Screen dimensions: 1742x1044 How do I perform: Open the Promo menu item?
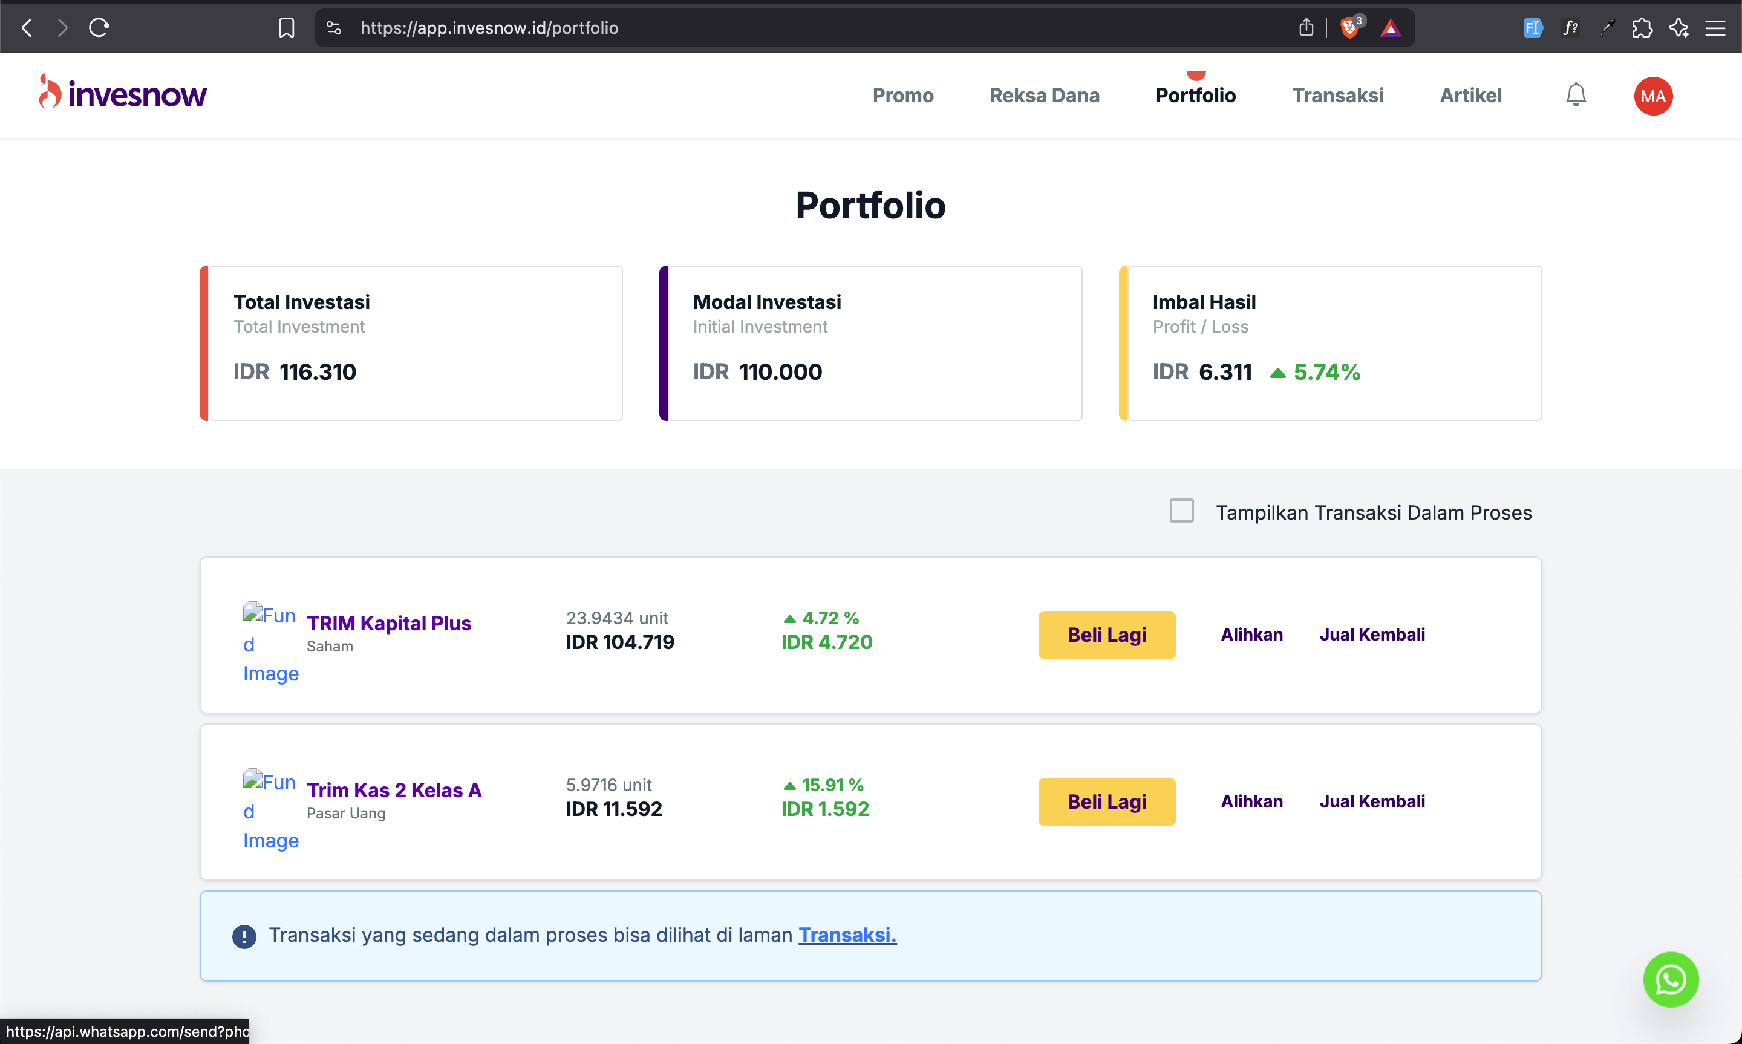tap(903, 95)
